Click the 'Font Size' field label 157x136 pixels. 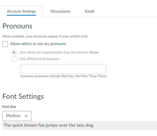(x=9, y=107)
